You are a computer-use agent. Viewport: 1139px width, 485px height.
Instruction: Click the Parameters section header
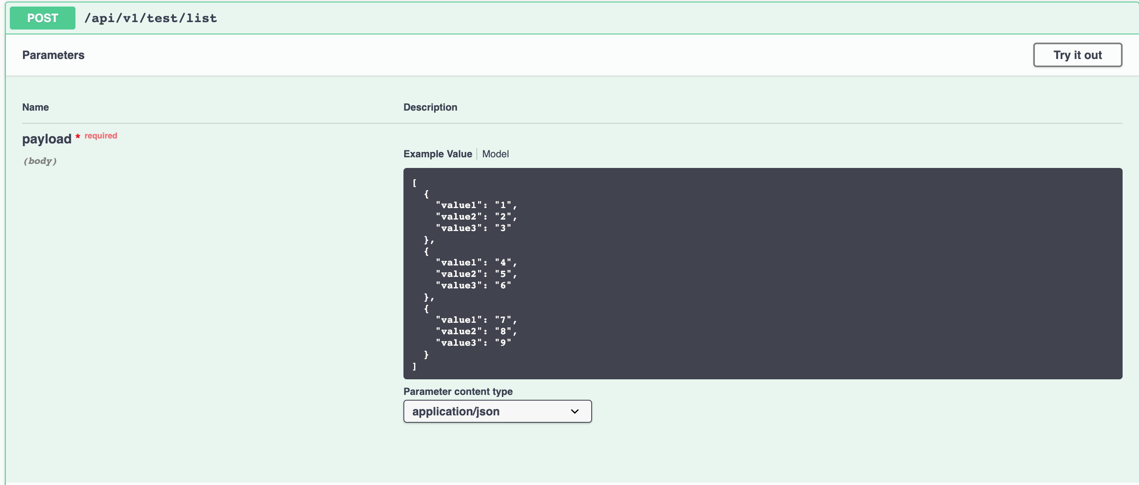tap(53, 55)
